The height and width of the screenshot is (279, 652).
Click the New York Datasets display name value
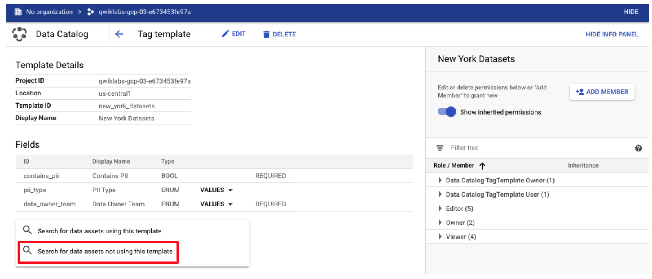click(126, 119)
